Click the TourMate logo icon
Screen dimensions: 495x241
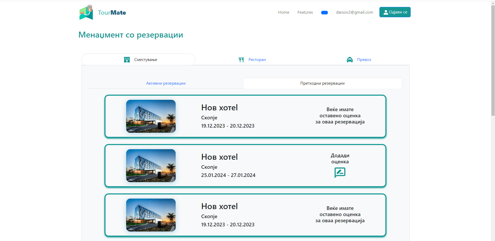[86, 12]
